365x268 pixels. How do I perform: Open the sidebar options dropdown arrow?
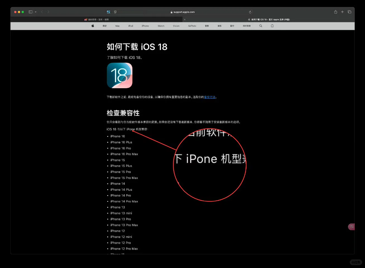(x=35, y=12)
